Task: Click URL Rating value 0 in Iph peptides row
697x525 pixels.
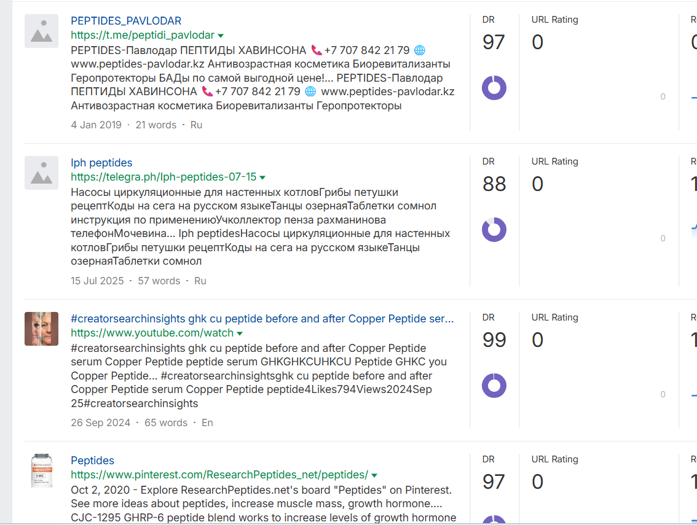Action: click(537, 184)
